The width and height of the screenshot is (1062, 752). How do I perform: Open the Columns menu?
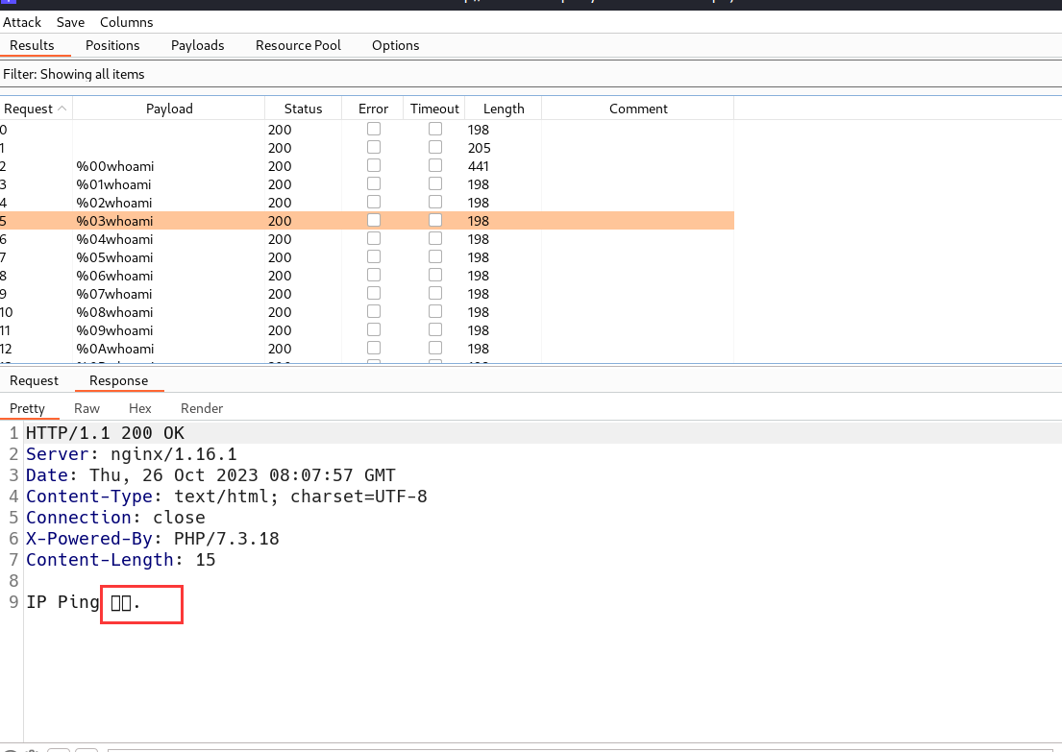click(x=127, y=22)
